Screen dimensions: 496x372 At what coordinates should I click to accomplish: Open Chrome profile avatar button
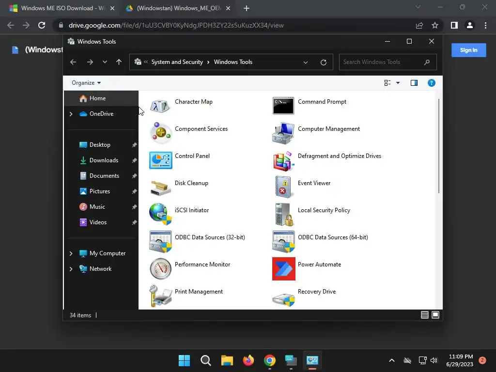click(x=470, y=25)
